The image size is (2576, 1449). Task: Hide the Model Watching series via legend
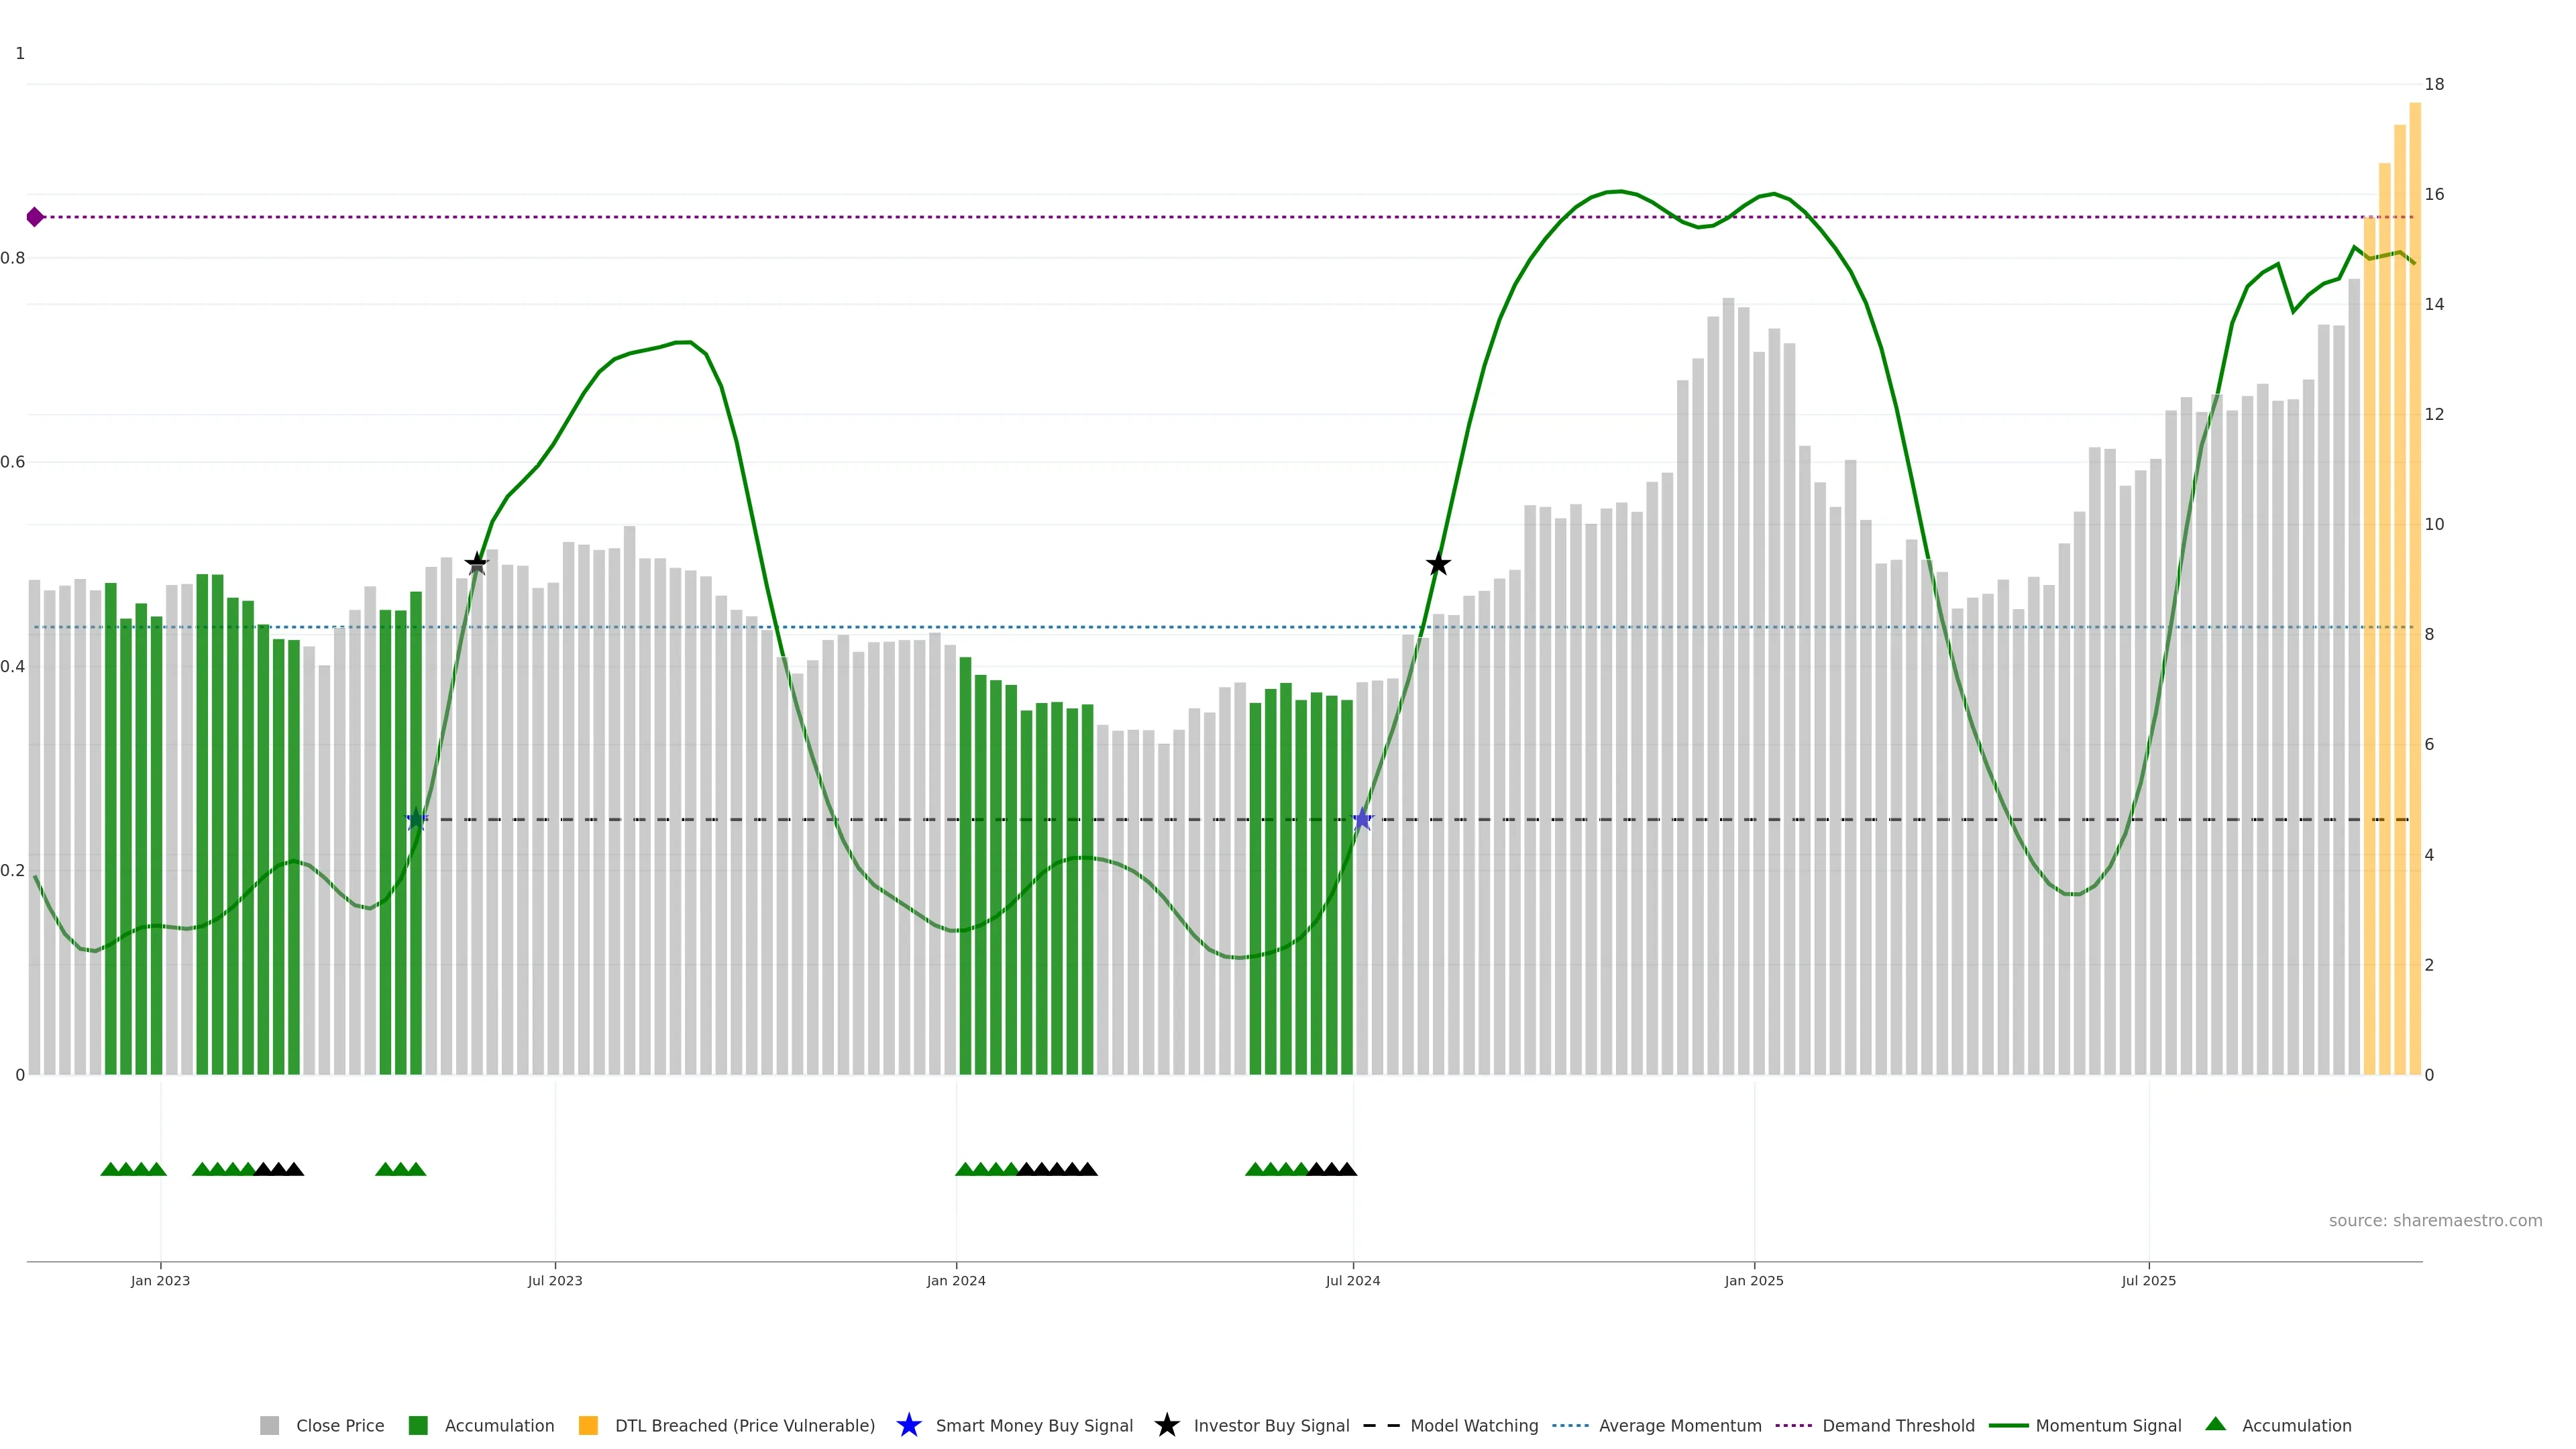point(1473,1426)
